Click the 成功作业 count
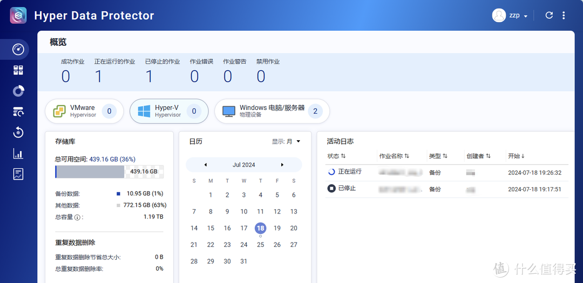Image resolution: width=583 pixels, height=283 pixels. click(x=65, y=77)
